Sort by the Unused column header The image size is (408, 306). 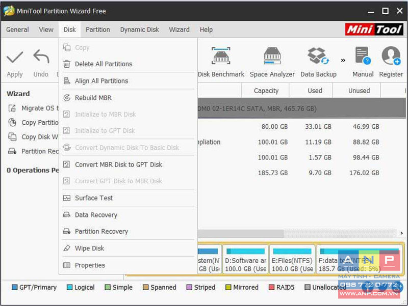[x=356, y=91]
